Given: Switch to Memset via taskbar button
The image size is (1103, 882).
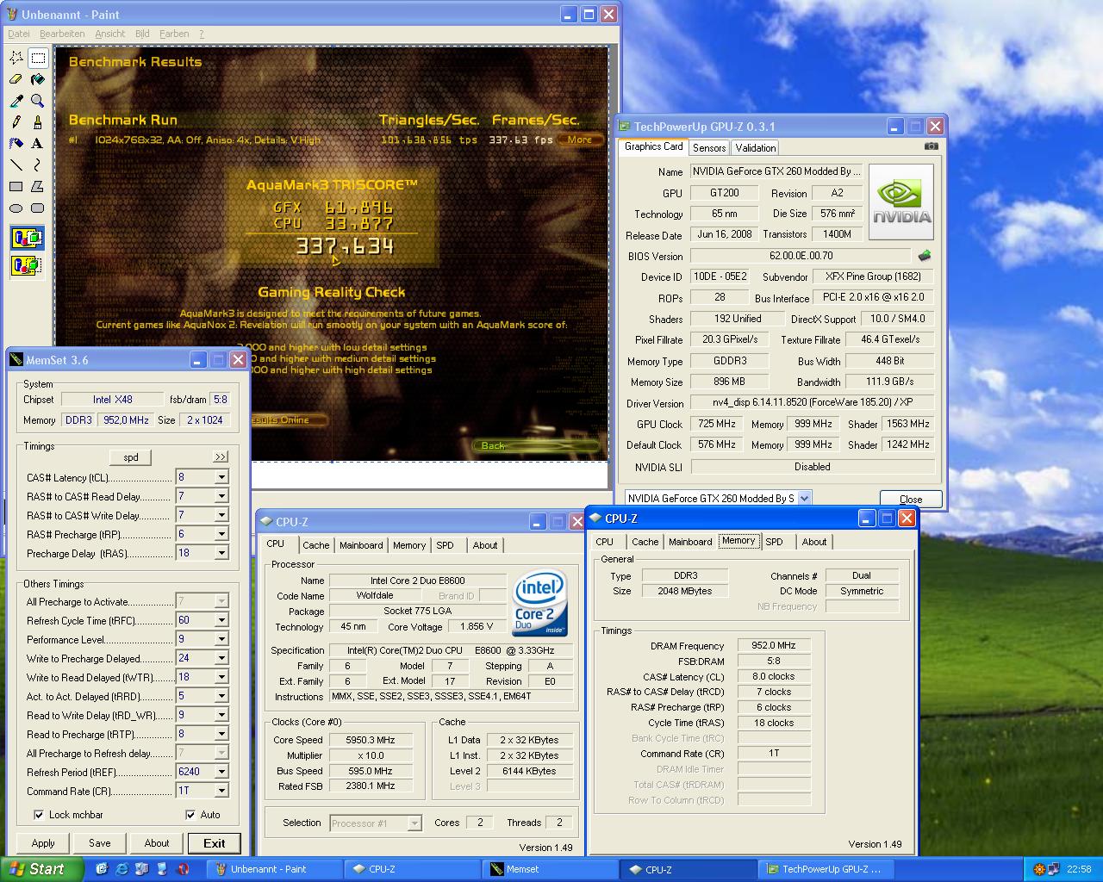Looking at the screenshot, I should pyautogui.click(x=550, y=869).
